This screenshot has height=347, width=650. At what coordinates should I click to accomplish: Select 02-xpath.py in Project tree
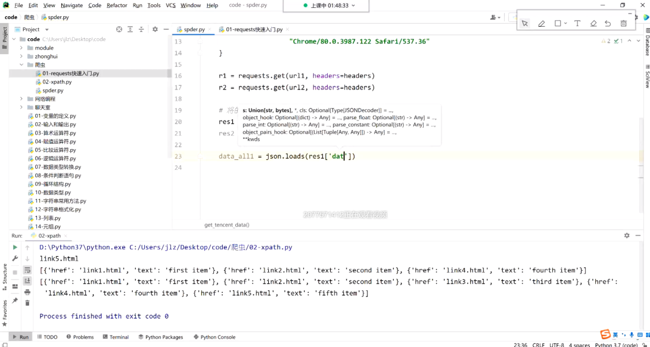(57, 82)
